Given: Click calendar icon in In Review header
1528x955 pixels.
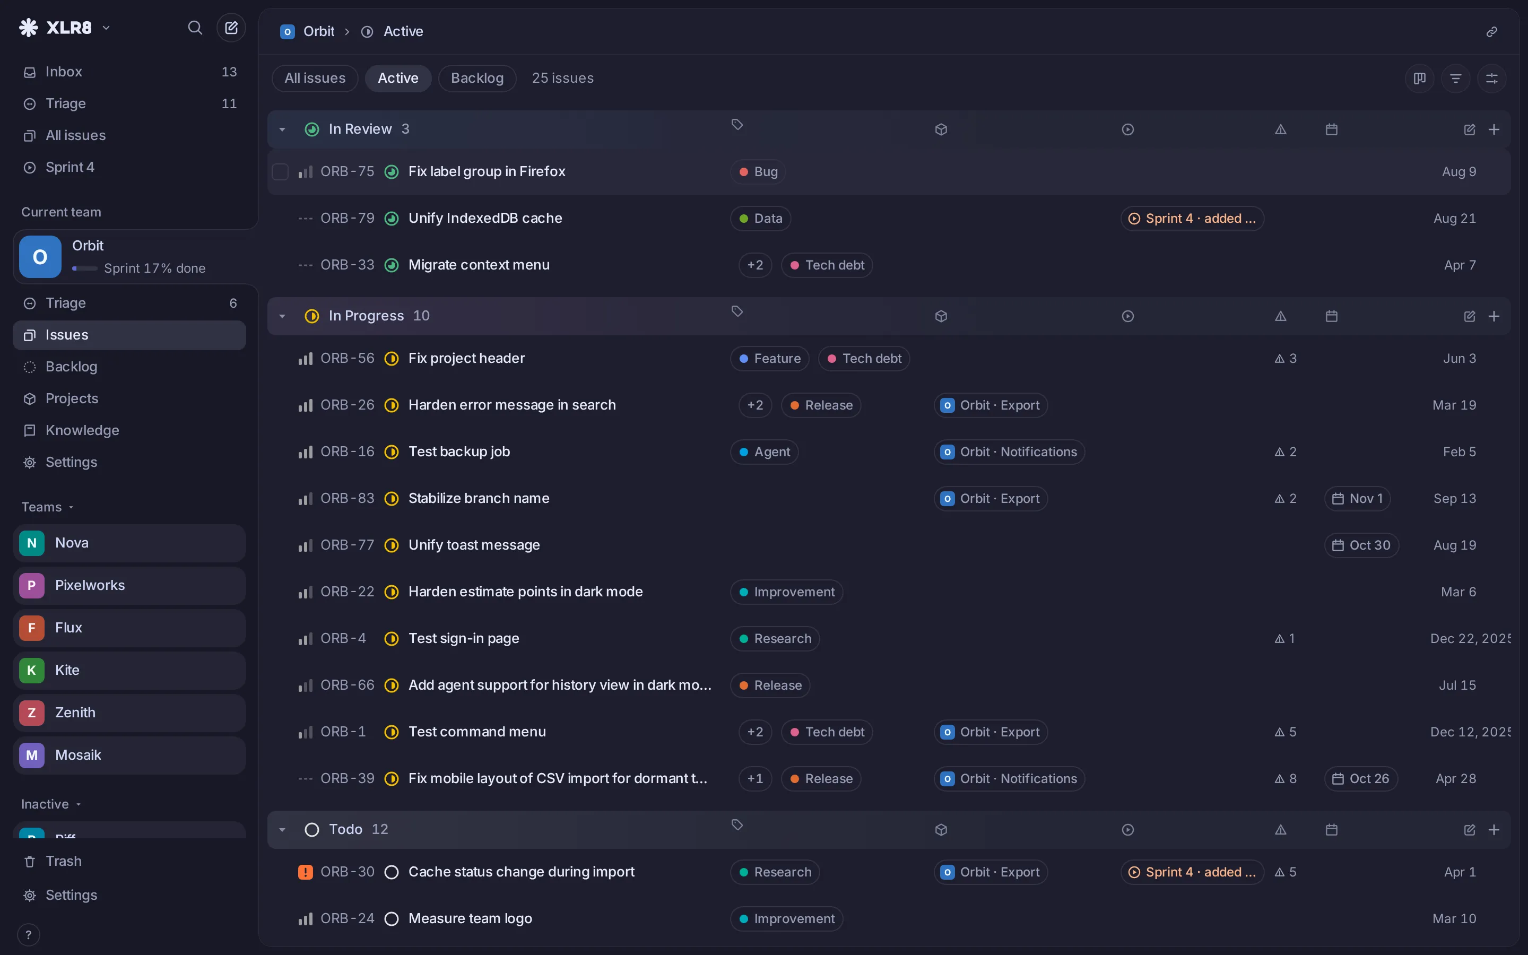Looking at the screenshot, I should pos(1332,129).
